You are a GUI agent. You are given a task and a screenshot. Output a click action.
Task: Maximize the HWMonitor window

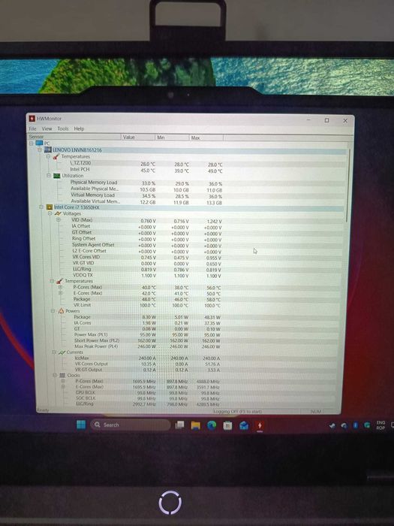(326, 120)
